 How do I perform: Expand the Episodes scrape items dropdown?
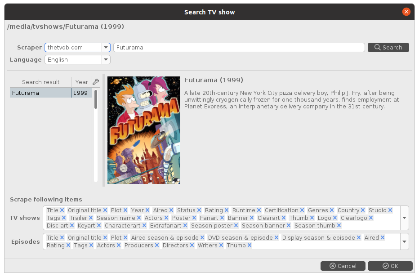pos(404,241)
